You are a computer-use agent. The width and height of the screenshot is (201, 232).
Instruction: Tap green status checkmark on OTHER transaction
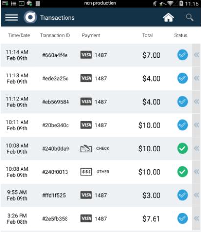point(182,172)
